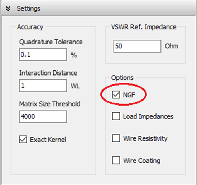Click the Accuracy group title
This screenshot has height=185, width=197.
point(30,27)
